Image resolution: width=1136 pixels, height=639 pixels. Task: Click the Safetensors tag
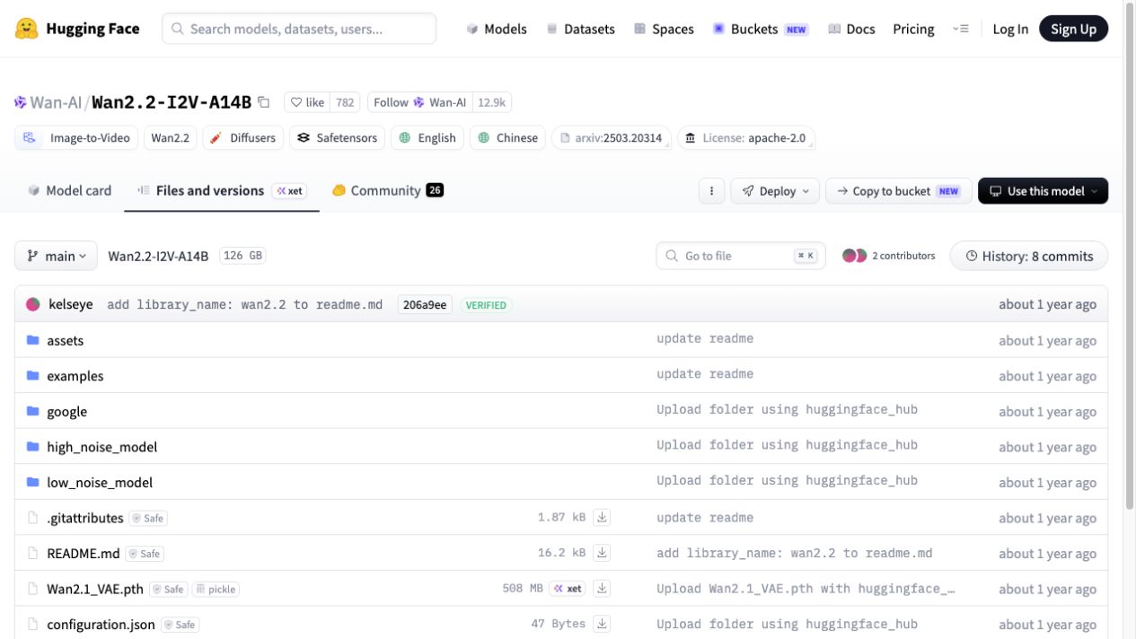point(338,138)
